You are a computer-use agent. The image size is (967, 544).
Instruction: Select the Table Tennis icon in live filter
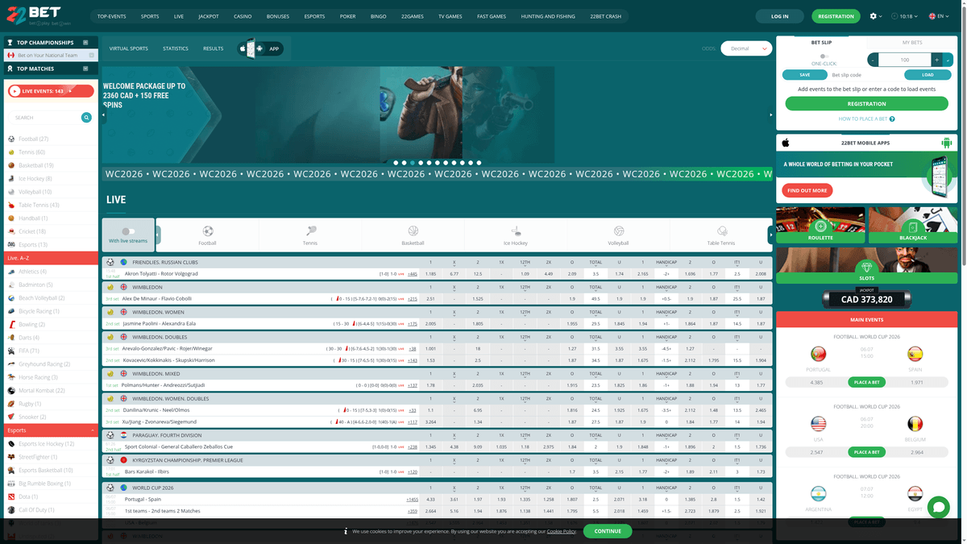point(721,231)
